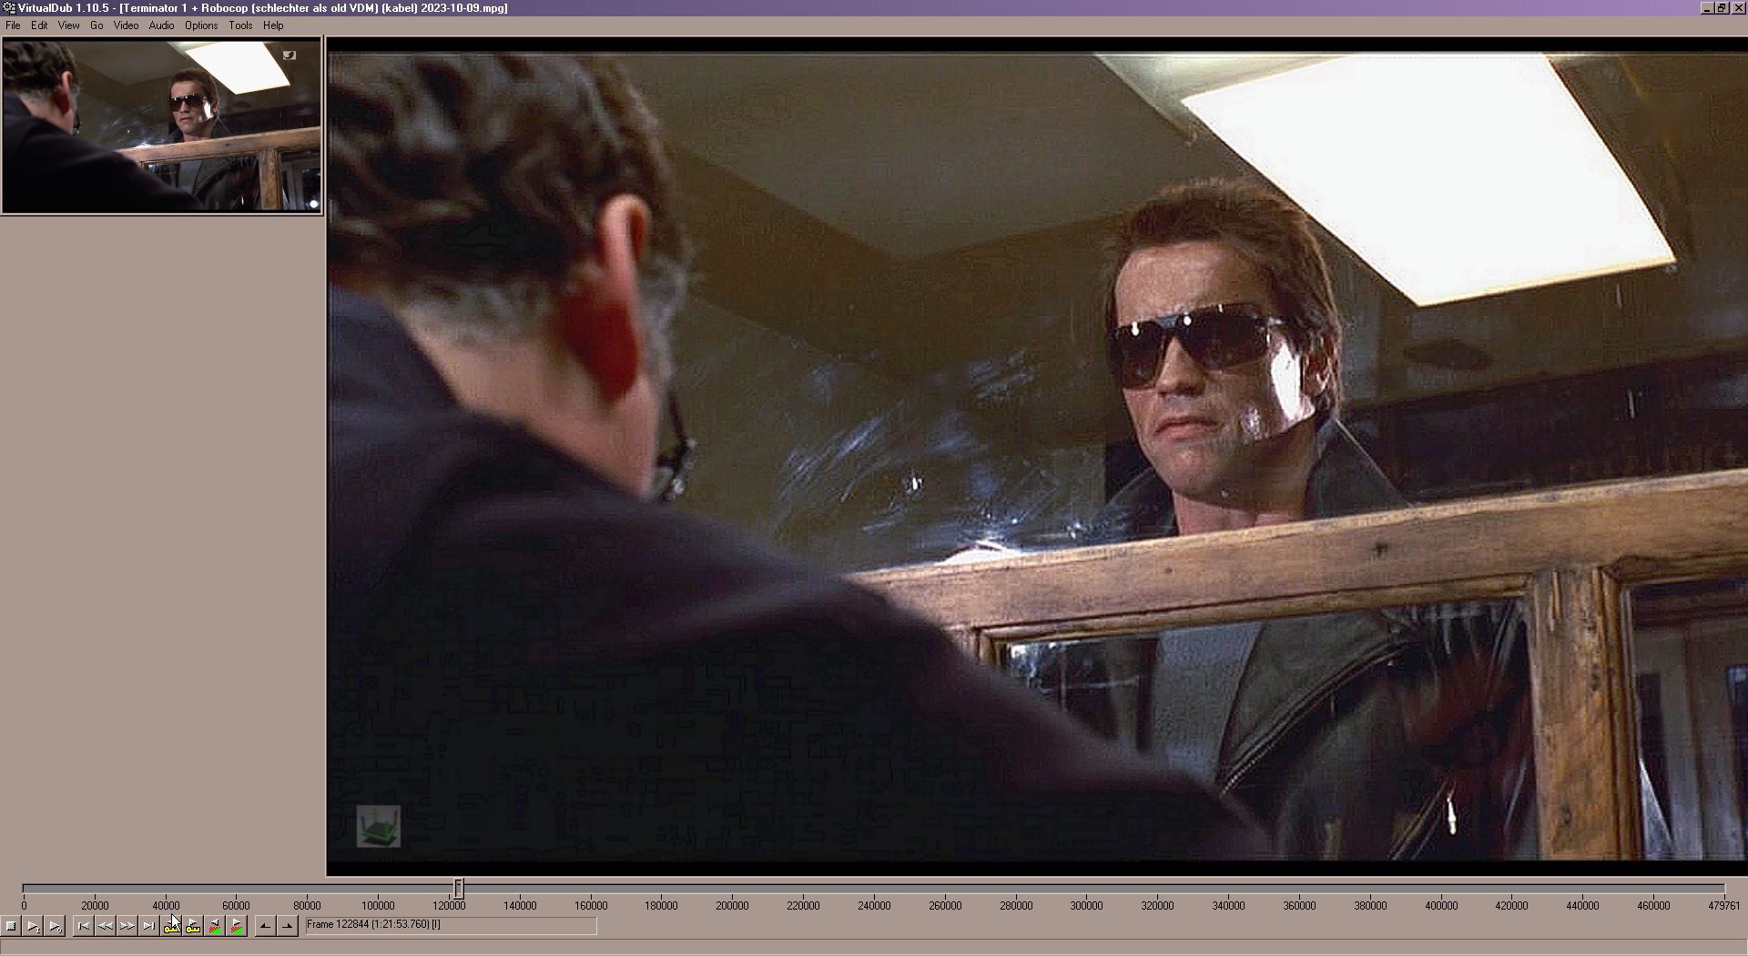Open the Video menu
Screen dimensions: 1748x956
[x=126, y=25]
